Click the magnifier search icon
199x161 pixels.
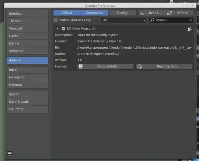click(x=152, y=20)
